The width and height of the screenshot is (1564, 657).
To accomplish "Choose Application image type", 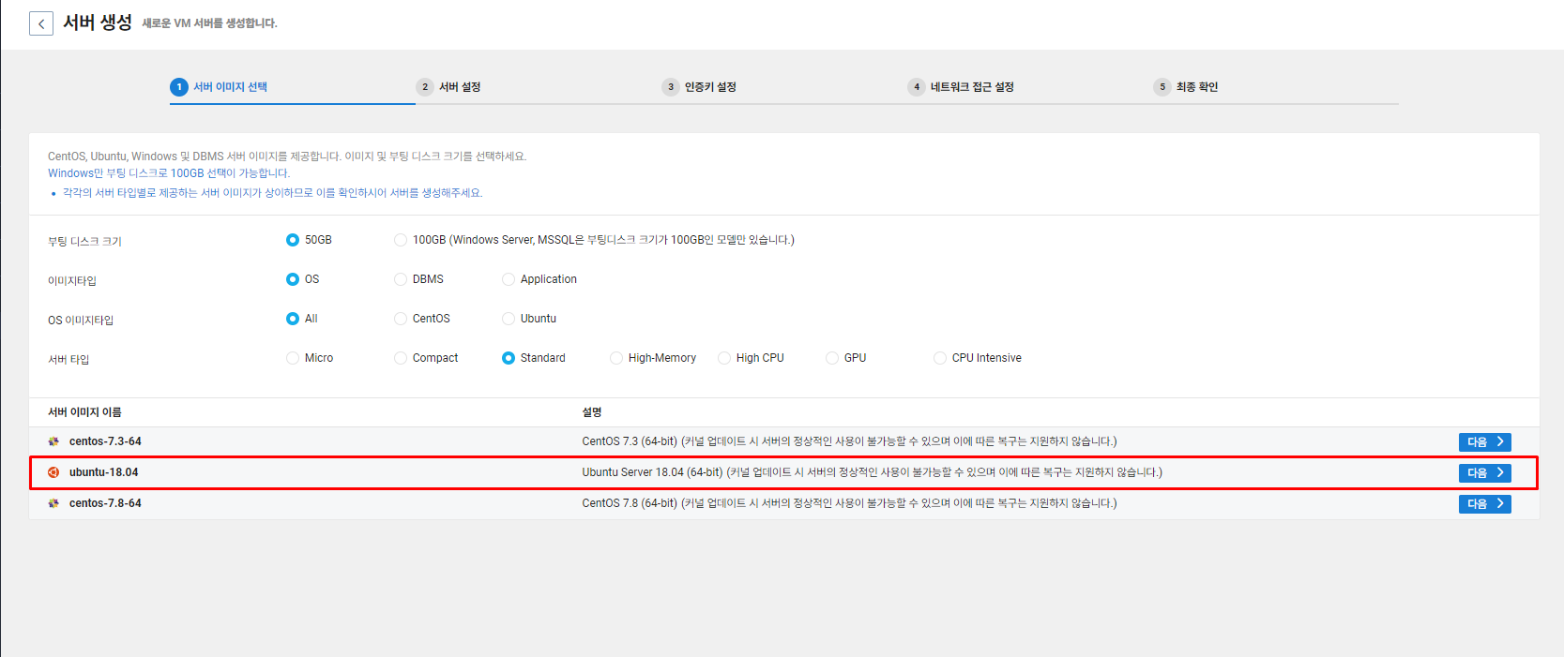I will 509,279.
